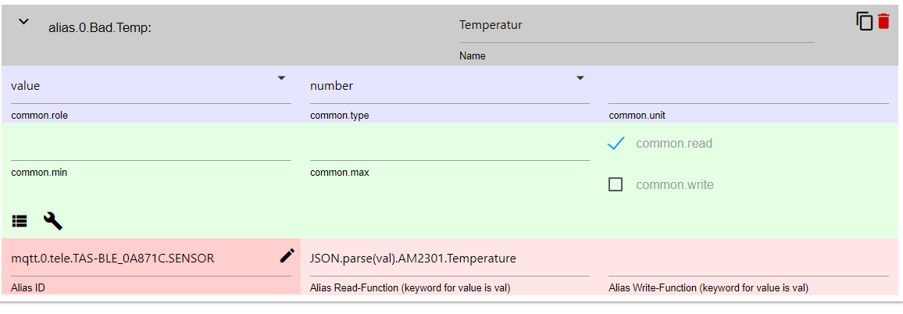The width and height of the screenshot is (903, 314).
Task: Delete the alias with the red trash icon
Action: click(x=883, y=21)
